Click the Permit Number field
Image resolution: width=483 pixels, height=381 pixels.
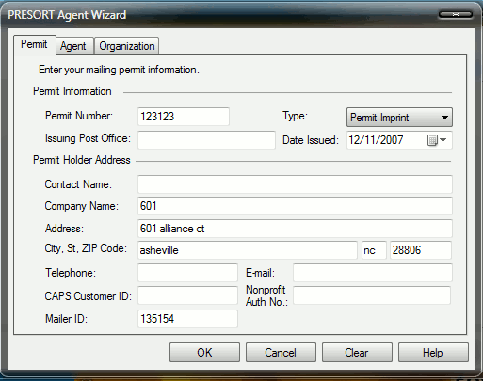pos(184,117)
